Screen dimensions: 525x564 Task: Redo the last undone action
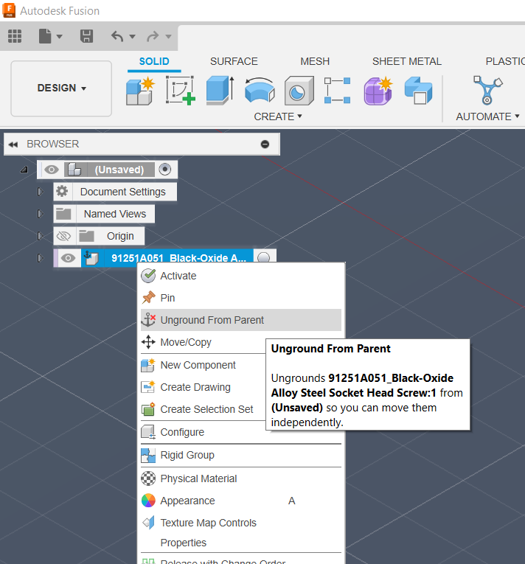[x=153, y=36]
